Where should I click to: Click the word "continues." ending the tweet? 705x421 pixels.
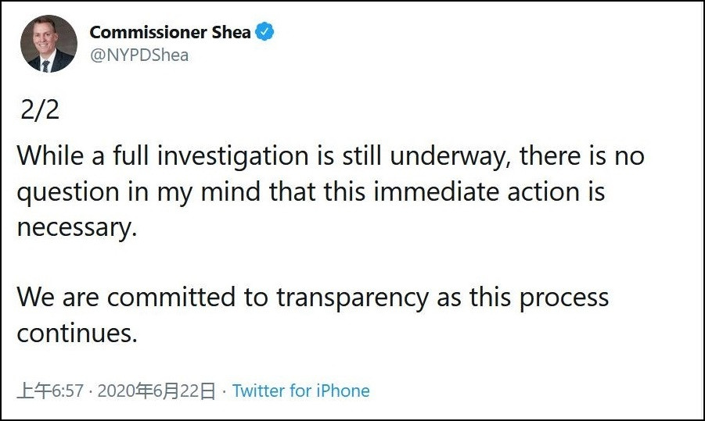(x=77, y=333)
